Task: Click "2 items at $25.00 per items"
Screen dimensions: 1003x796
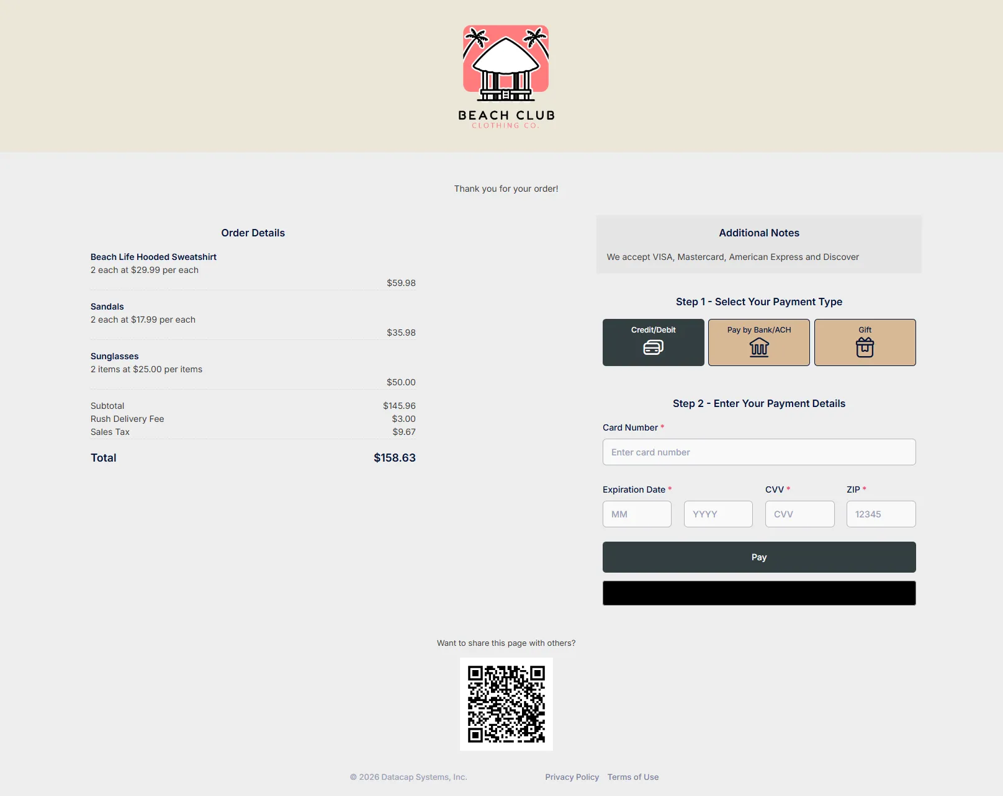Action: click(x=146, y=369)
